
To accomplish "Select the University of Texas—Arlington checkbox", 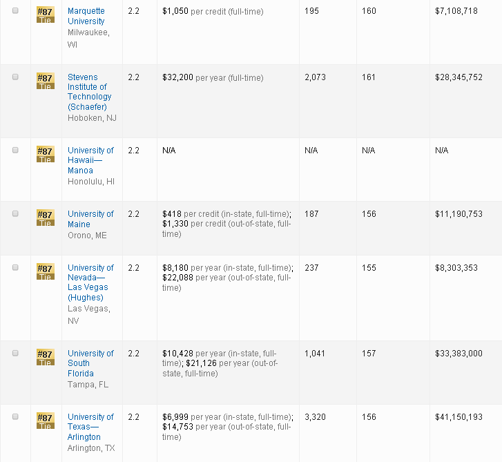I will [15, 417].
